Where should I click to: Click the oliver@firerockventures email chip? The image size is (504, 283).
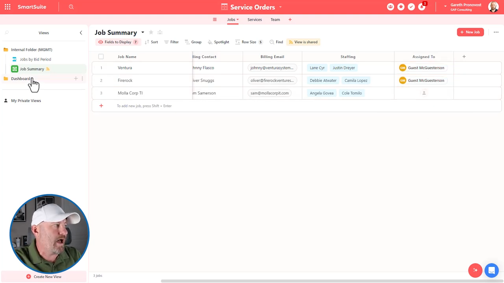(x=272, y=80)
